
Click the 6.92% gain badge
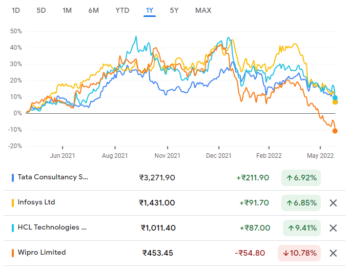tap(301, 178)
